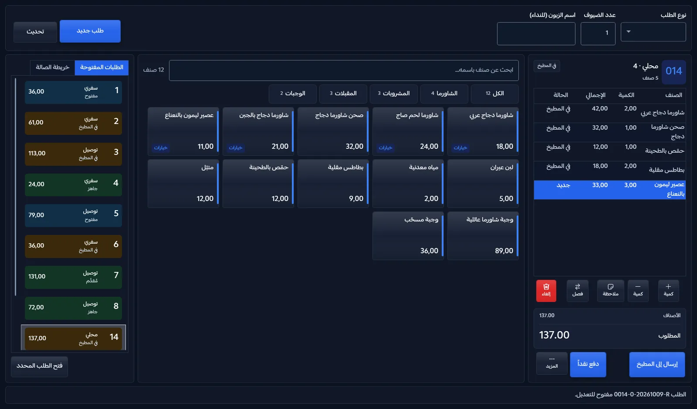Viewport: 697px width, 409px height.
Task: Click دفع نقداً cash payment button
Action: (588, 364)
